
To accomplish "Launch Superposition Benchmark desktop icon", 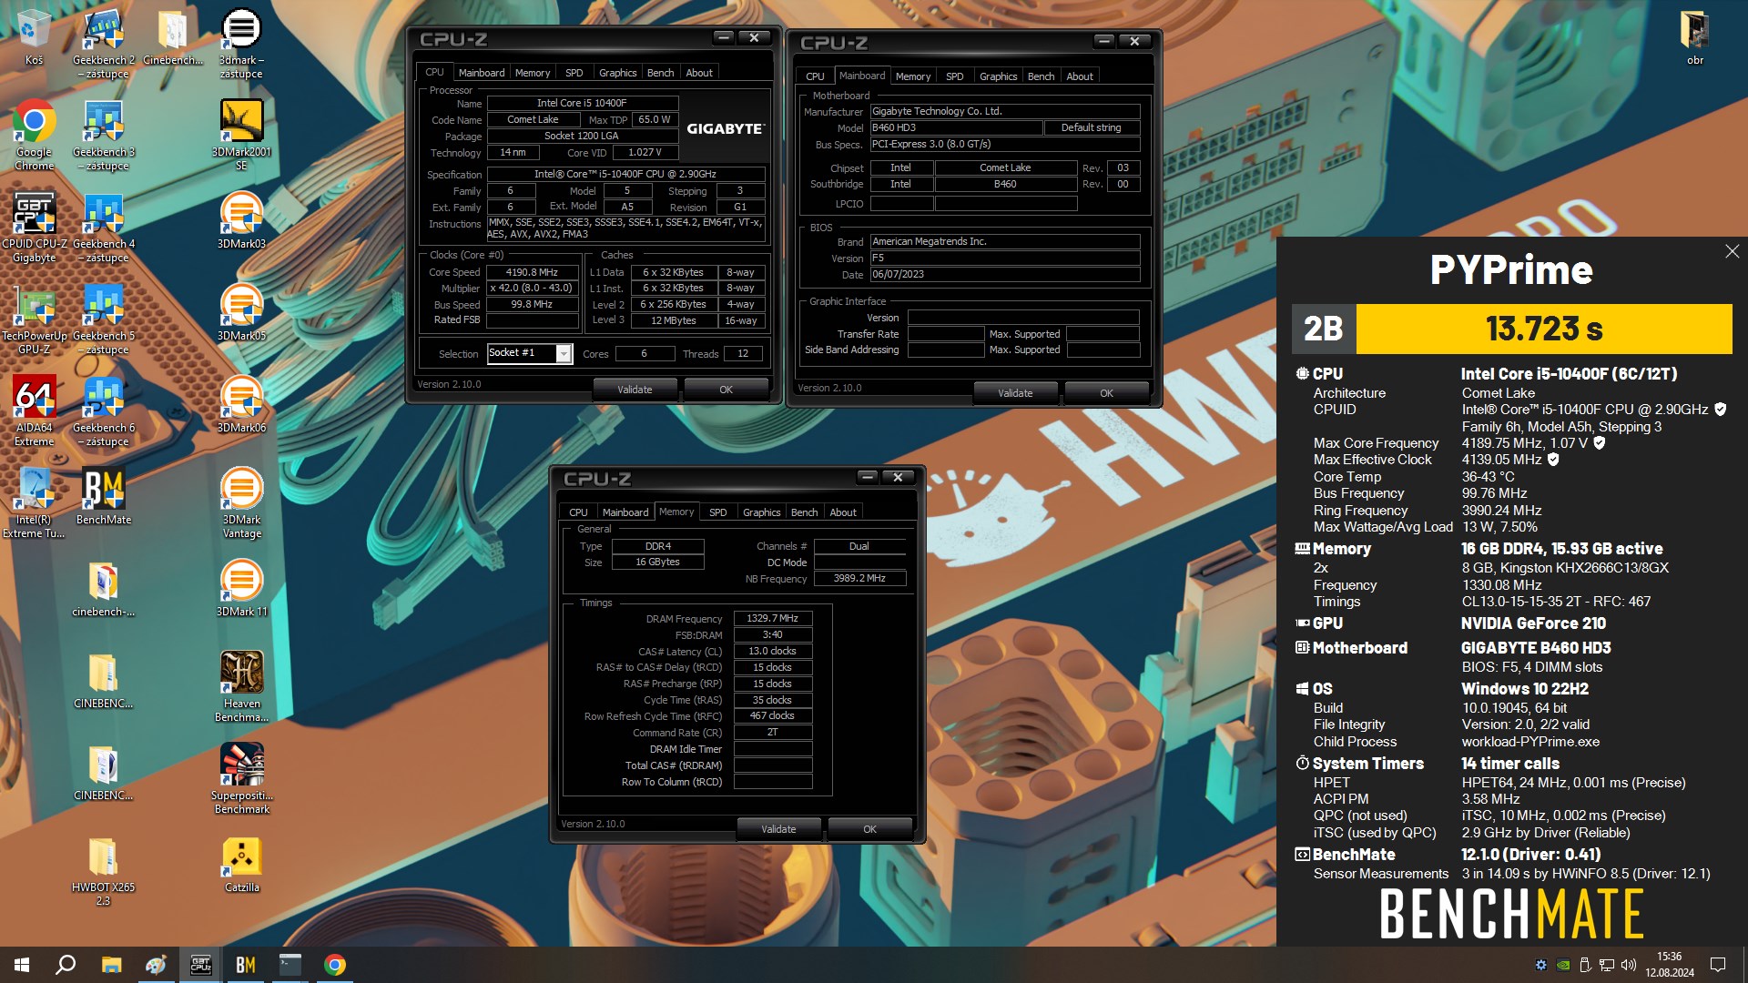I will (x=241, y=778).
